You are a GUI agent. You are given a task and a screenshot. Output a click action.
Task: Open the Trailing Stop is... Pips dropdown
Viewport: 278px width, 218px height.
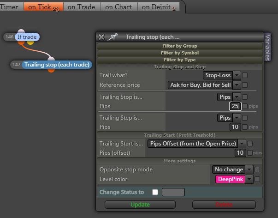(229, 97)
